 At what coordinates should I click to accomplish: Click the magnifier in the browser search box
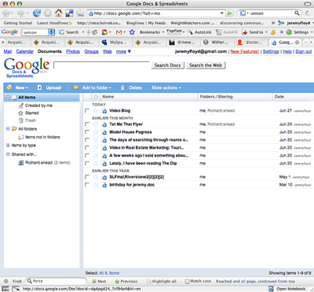(x=297, y=13)
